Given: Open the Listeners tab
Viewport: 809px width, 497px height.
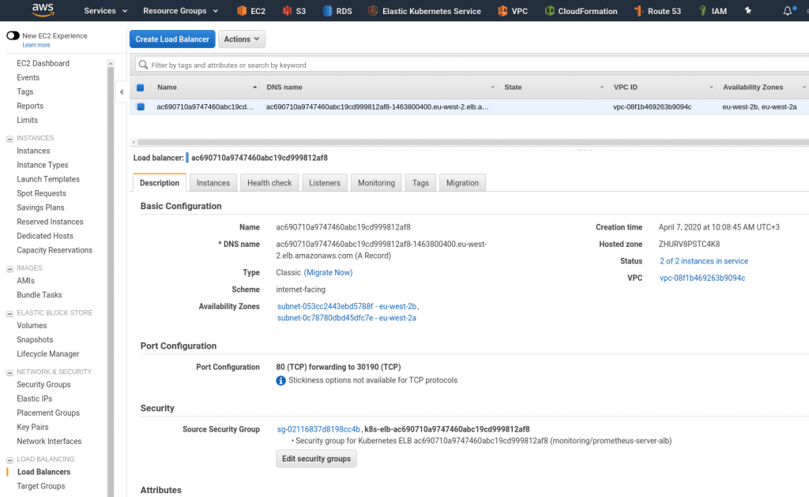Looking at the screenshot, I should click(325, 182).
